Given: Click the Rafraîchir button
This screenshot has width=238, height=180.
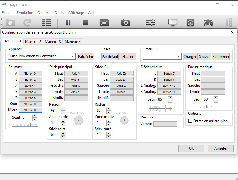Looking at the screenshot, I should 86,57.
